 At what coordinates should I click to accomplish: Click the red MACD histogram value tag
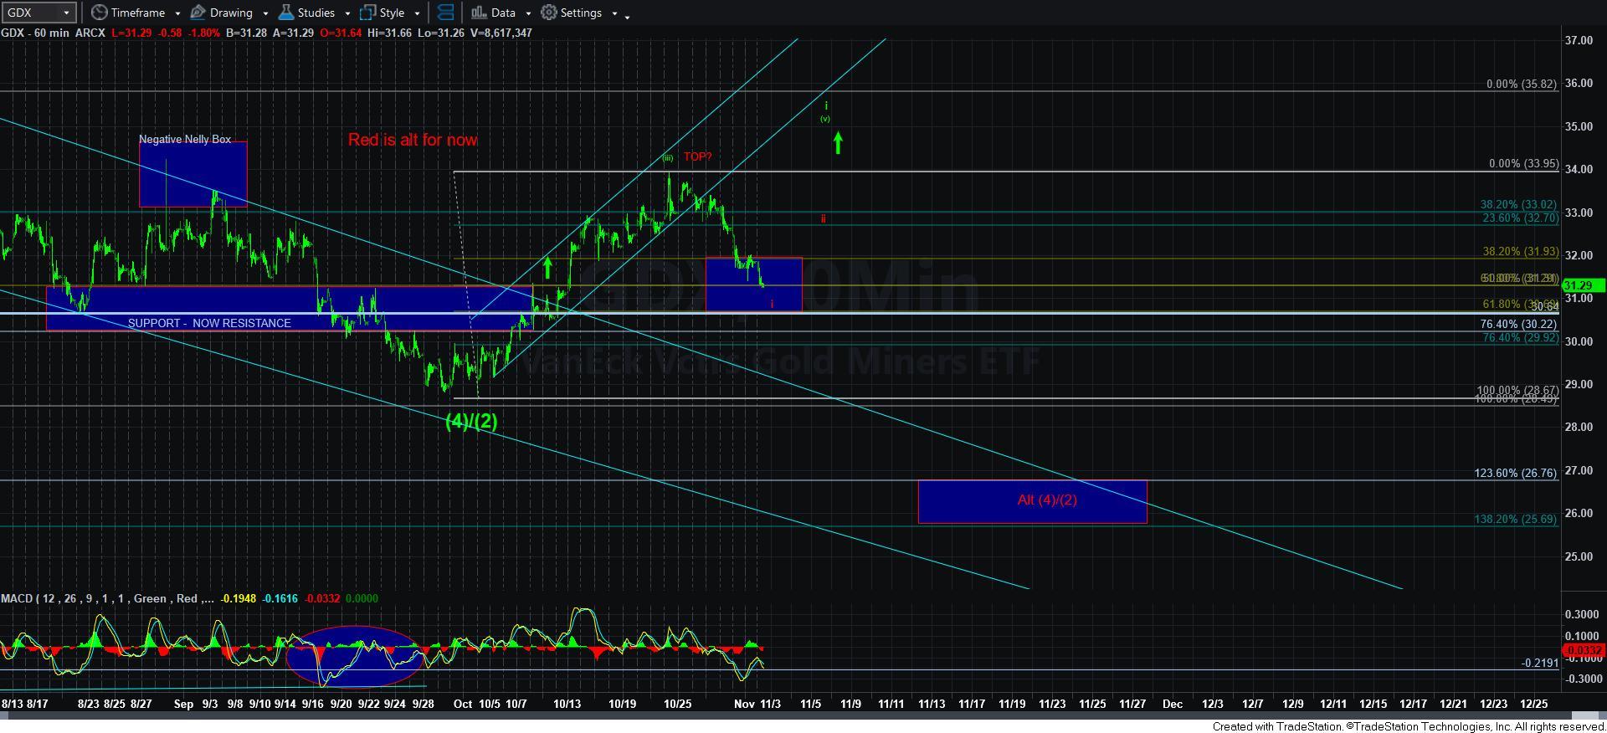tap(1584, 650)
